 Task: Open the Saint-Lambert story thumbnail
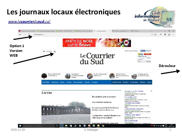[x=68, y=76]
